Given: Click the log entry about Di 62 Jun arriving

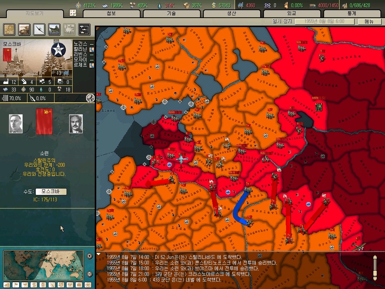Looking at the screenshot, I should point(174,257).
